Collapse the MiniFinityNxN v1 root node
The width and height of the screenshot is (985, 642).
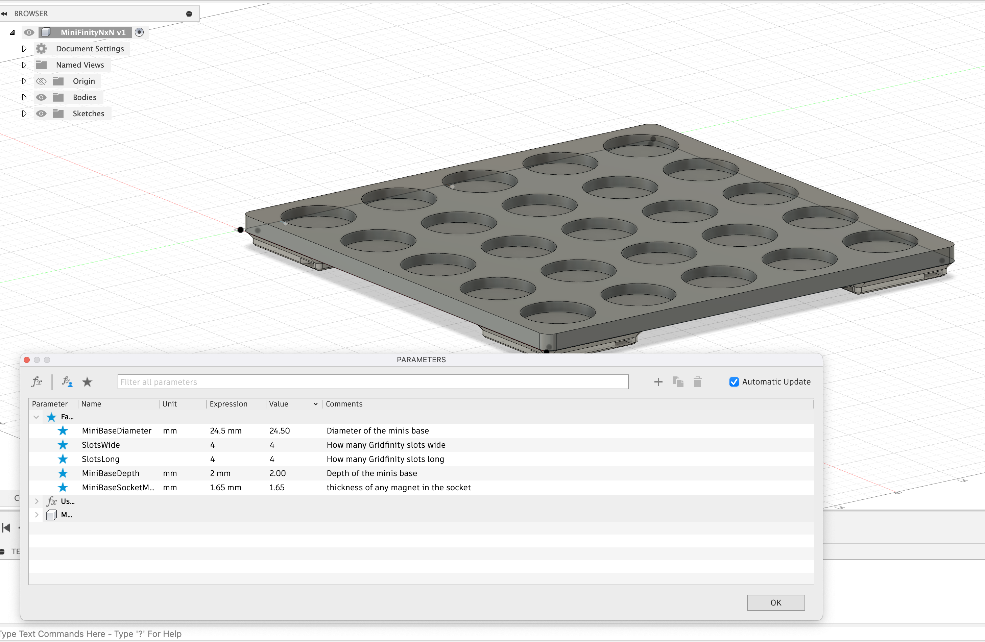pyautogui.click(x=12, y=32)
